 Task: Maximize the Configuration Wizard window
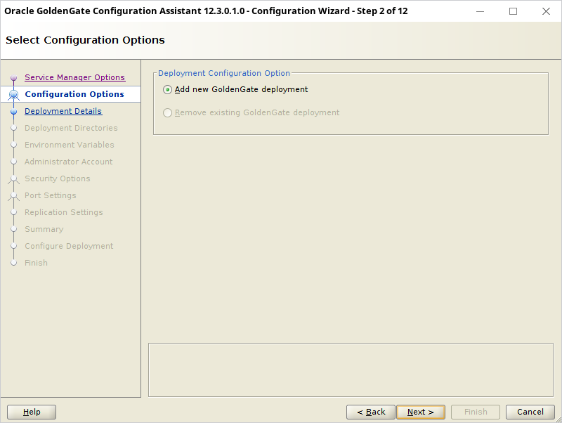[x=514, y=11]
